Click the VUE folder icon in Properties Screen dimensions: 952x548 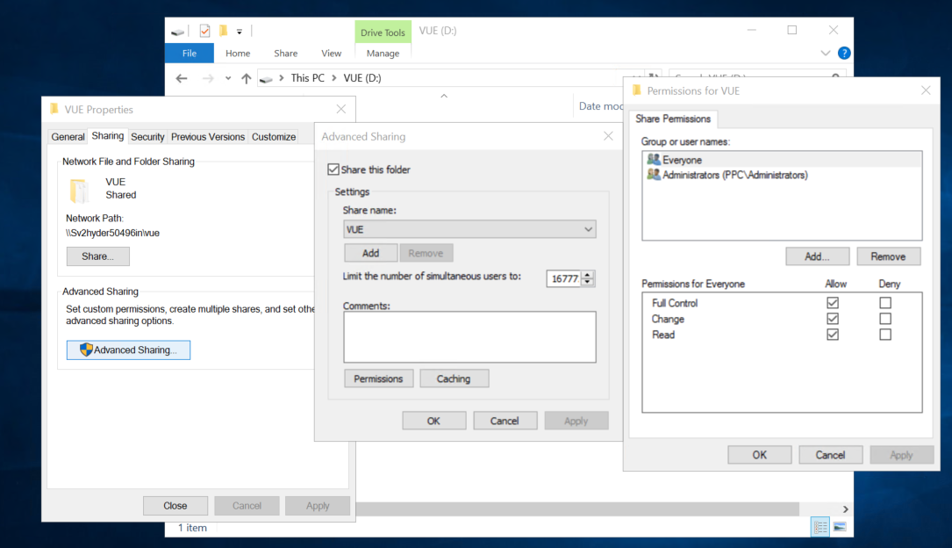click(x=80, y=191)
